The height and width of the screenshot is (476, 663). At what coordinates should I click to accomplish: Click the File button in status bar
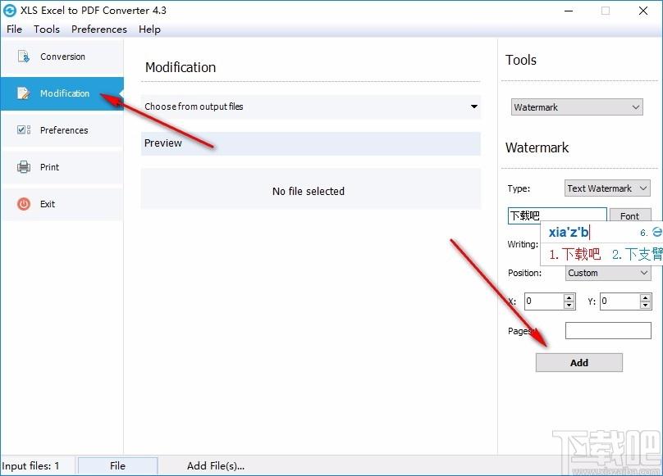[118, 465]
